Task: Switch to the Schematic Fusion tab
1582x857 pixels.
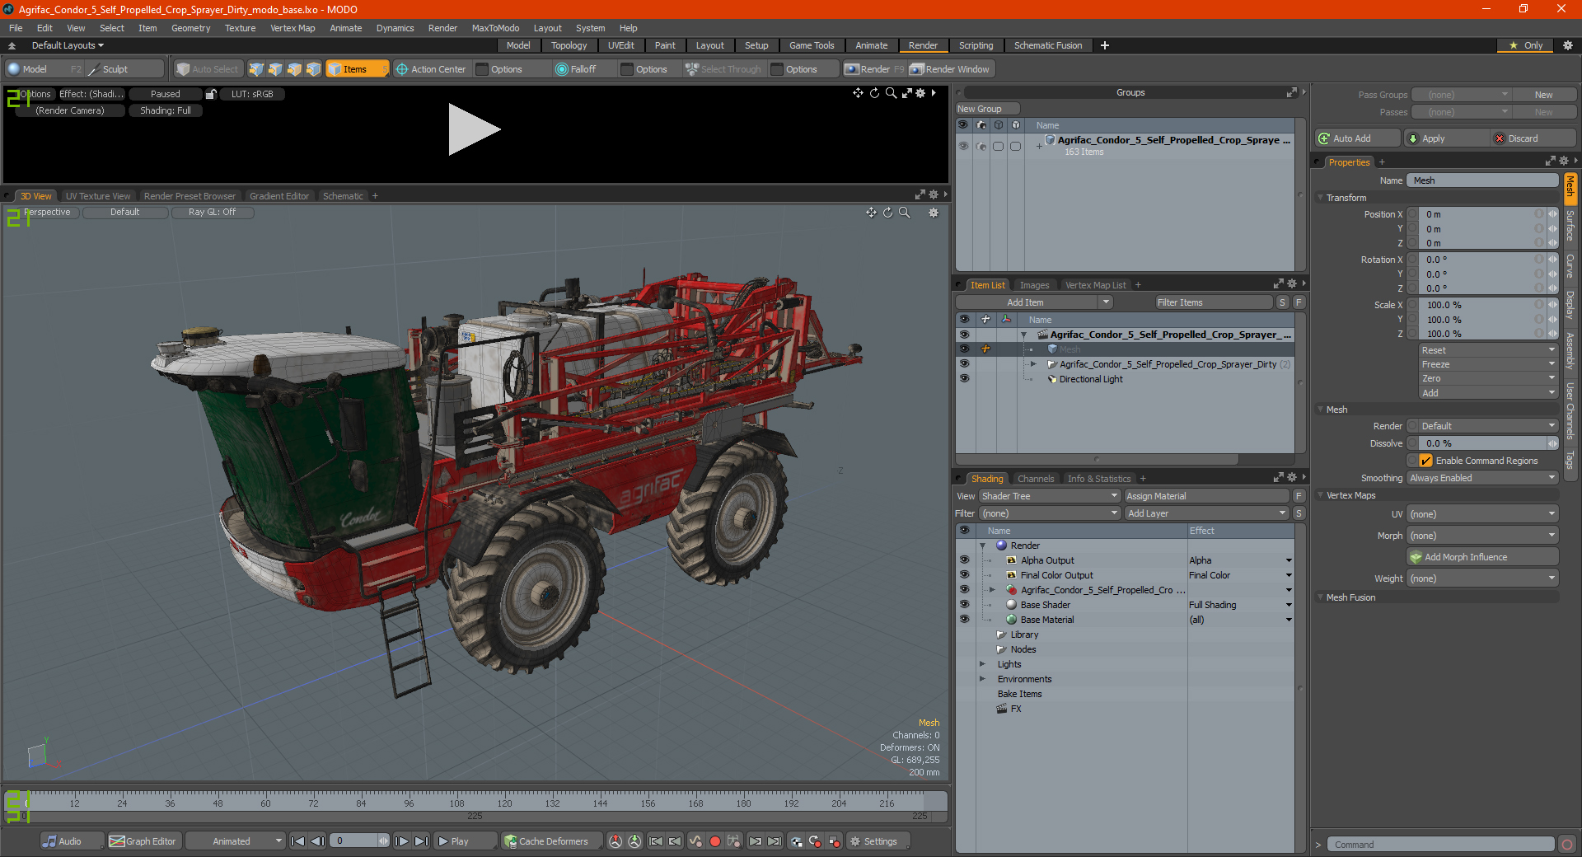Action: click(x=1047, y=45)
